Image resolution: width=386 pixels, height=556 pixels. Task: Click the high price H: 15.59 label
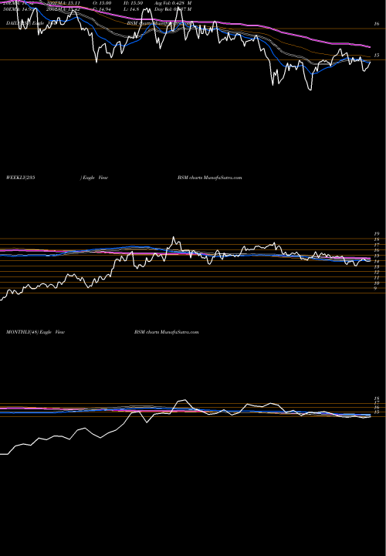coord(134,3)
